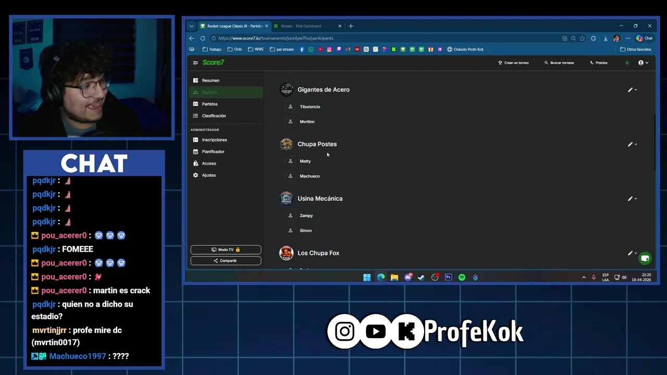667x375 pixels.
Task: Expand the Chupa Postes edit chevron
Action: pos(636,144)
